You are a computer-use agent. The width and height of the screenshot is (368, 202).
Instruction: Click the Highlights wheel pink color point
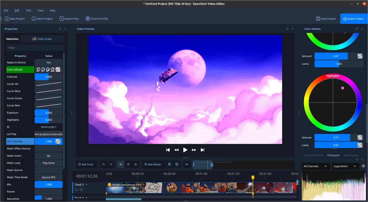(342, 88)
